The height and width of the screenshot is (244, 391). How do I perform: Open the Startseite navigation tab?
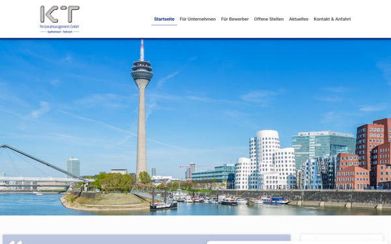point(164,19)
